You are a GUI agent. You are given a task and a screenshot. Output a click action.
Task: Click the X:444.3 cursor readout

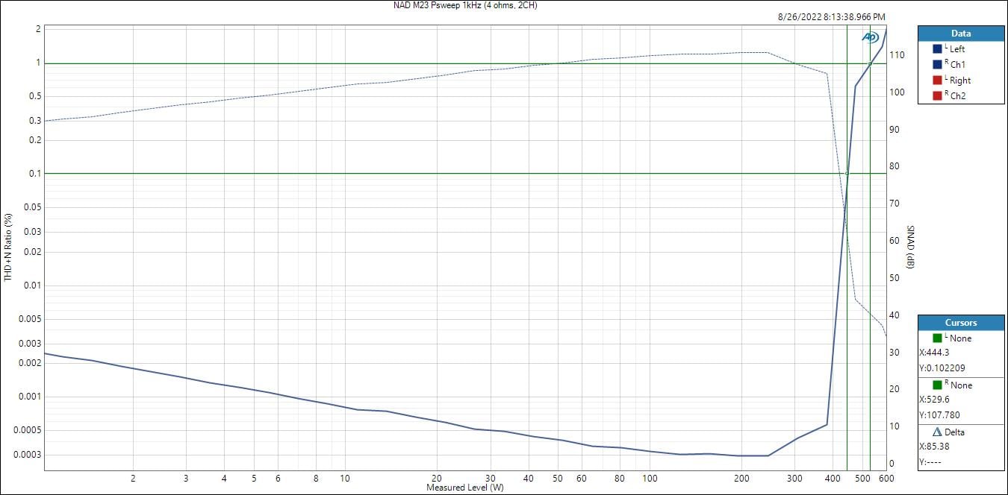coord(934,353)
